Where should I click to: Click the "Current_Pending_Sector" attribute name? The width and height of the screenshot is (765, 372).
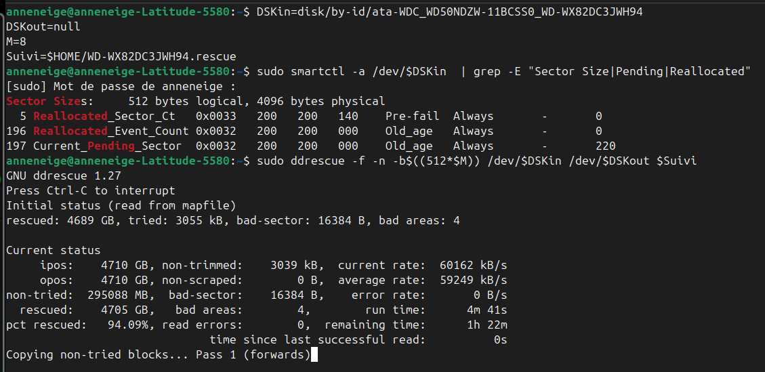pos(108,146)
